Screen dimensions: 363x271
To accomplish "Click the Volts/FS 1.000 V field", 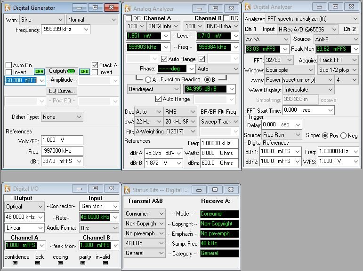I will (62, 140).
